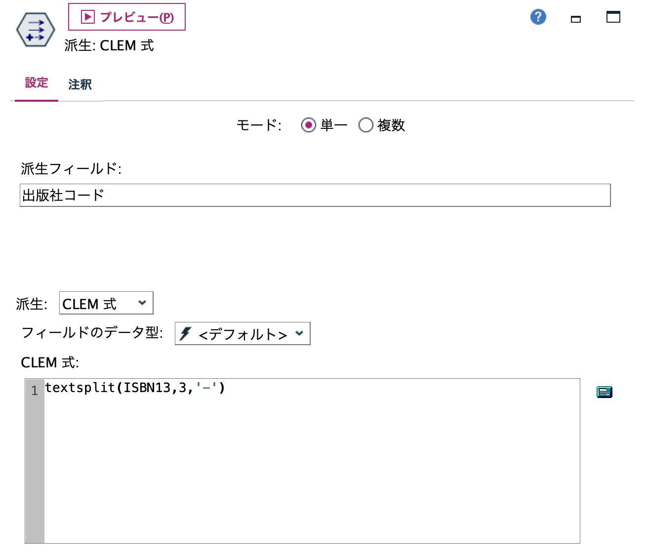Select the 単一 mode radio button
646x556 pixels.
[x=308, y=125]
